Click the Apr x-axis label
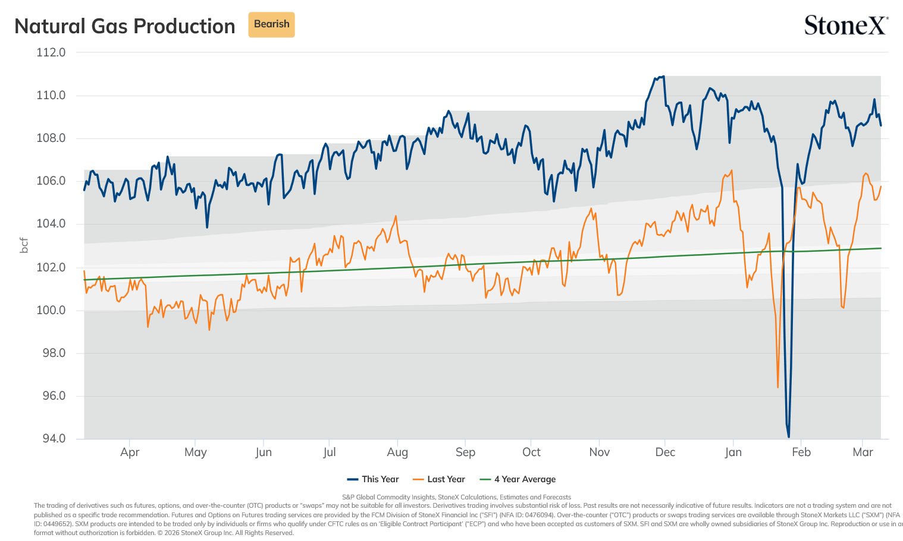Viewport: 903px width, 541px height. tap(130, 453)
